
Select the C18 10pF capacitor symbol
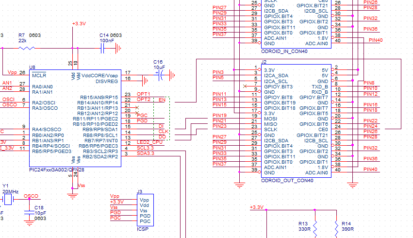click(29, 213)
